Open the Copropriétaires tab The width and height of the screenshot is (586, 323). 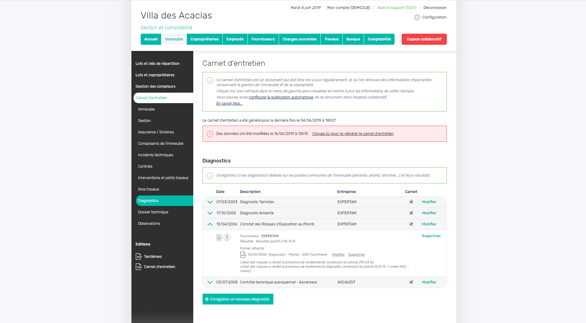coord(205,39)
